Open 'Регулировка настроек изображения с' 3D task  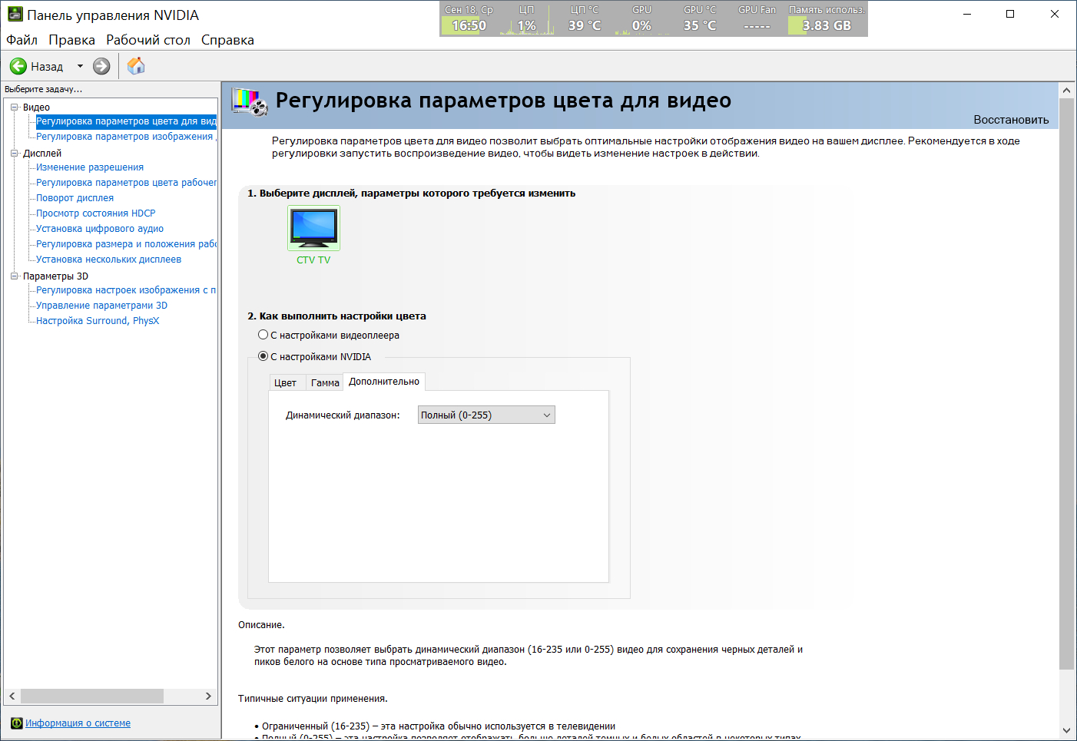(126, 290)
